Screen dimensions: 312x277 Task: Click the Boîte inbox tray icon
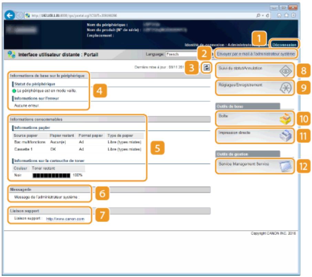coord(285,119)
